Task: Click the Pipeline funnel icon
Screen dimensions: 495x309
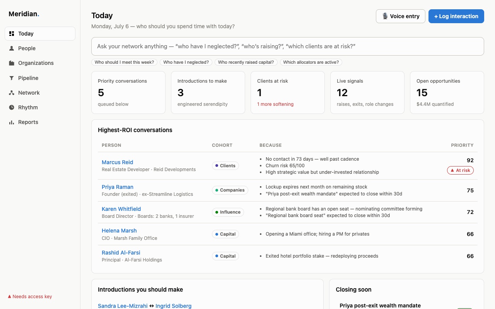Action: tap(12, 78)
